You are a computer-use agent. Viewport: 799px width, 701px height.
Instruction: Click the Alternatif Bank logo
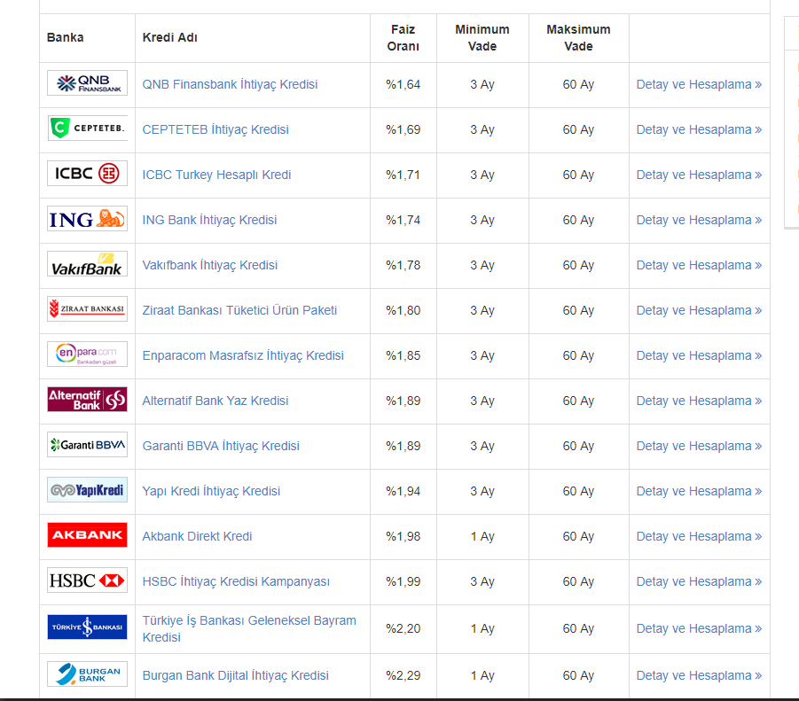[87, 399]
